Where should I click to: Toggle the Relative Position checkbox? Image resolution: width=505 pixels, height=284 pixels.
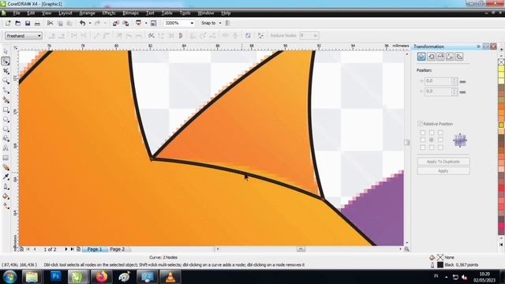tap(420, 124)
